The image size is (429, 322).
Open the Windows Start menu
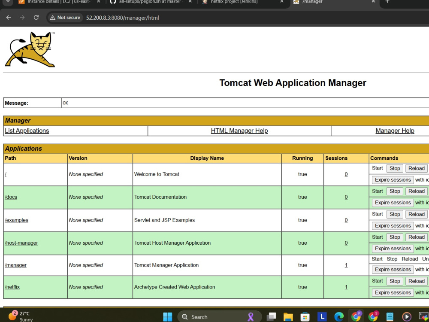(x=167, y=317)
